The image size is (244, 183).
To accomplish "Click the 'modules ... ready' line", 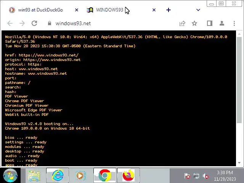I will (x=24, y=147).
